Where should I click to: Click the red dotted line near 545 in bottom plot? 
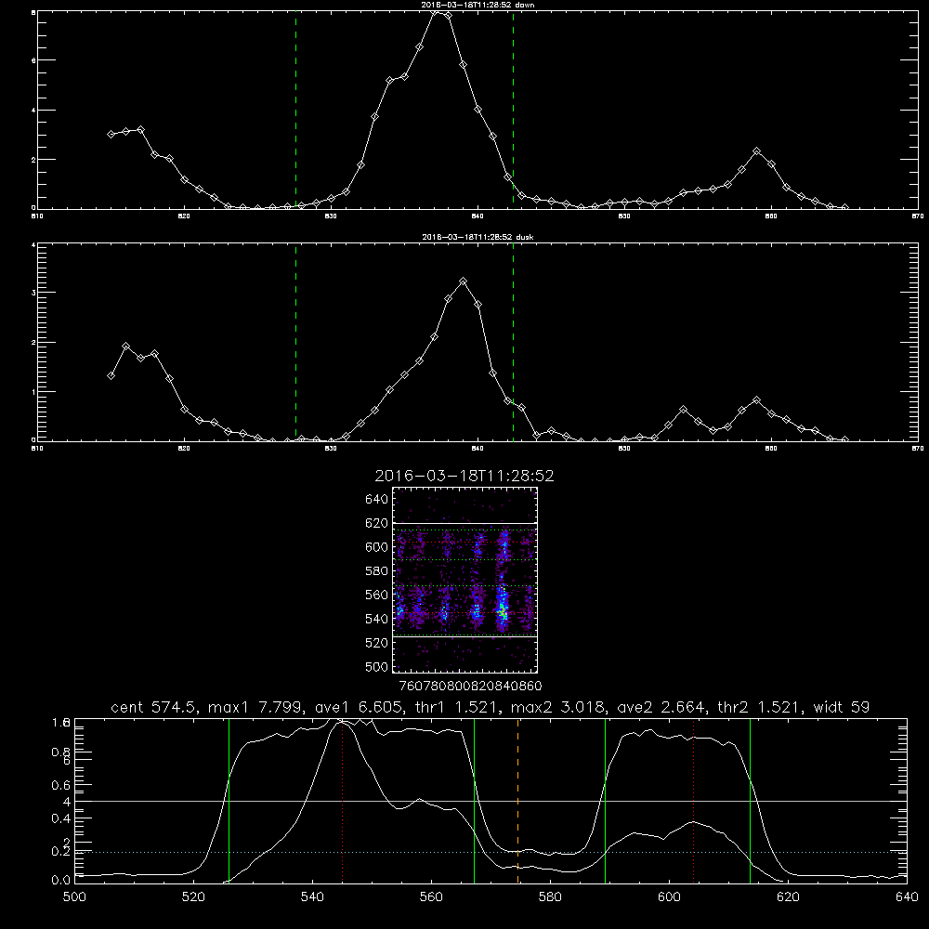click(x=343, y=801)
